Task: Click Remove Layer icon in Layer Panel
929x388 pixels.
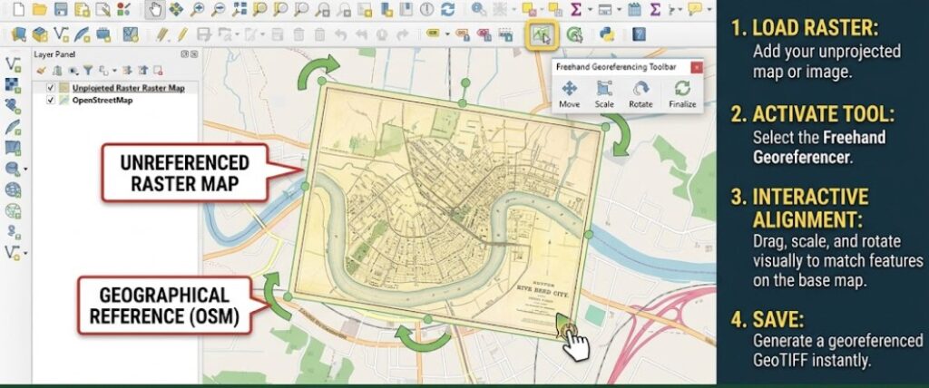Action: [158, 71]
